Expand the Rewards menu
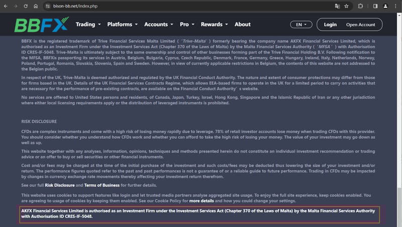Image resolution: width=402 pixels, height=227 pixels. (x=215, y=24)
